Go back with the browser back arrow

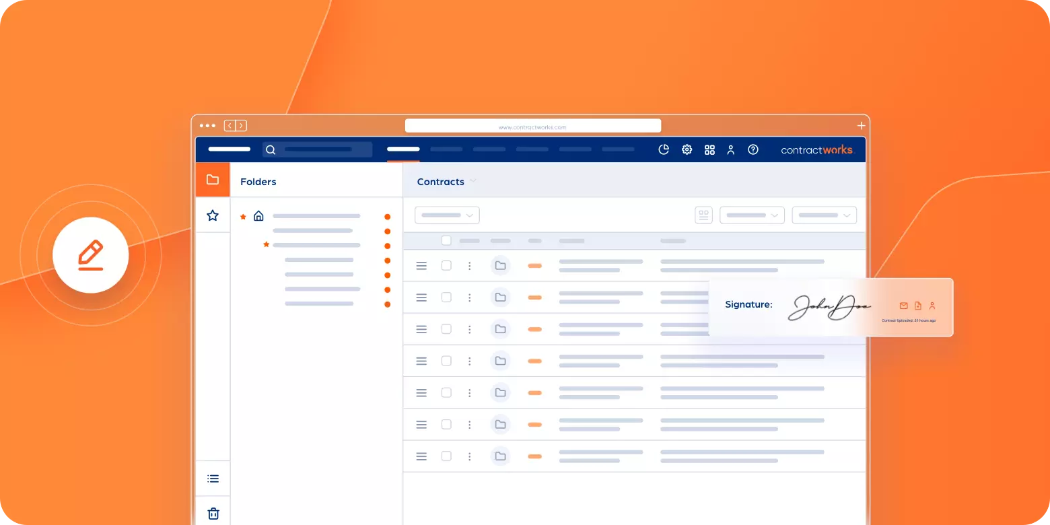[230, 126]
